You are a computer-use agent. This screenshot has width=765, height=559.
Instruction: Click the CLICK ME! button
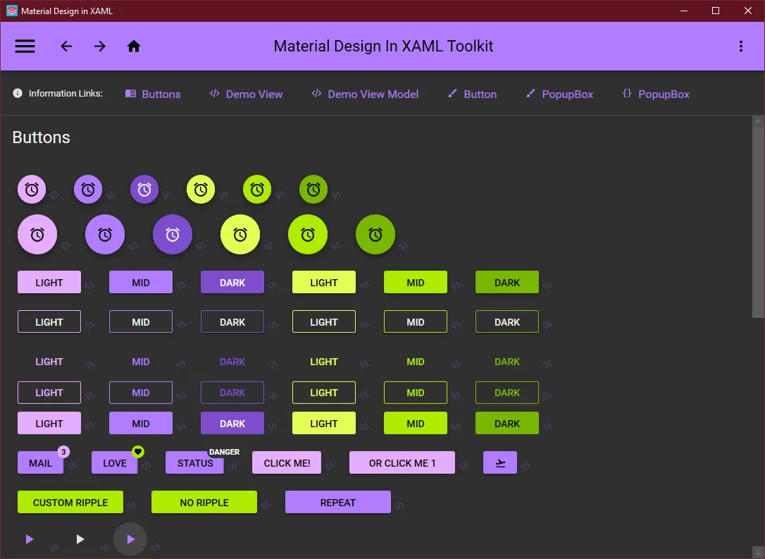tap(287, 463)
